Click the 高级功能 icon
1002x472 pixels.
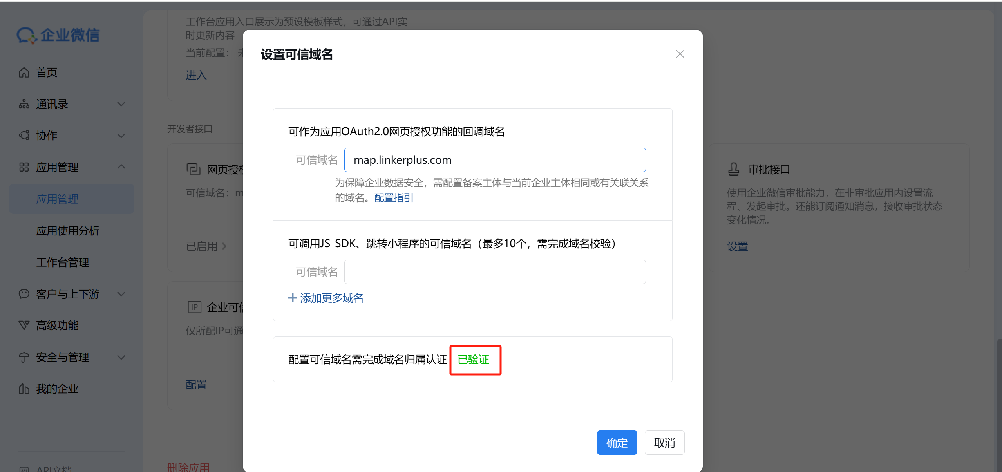pyautogui.click(x=24, y=326)
